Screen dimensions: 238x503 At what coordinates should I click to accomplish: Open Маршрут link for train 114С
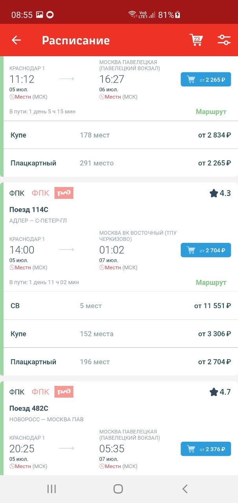pyautogui.click(x=211, y=283)
